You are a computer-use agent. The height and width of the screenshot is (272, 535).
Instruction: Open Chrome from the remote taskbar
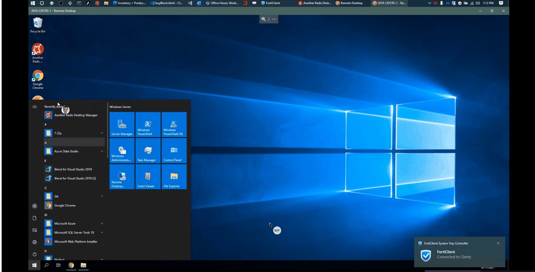(71, 265)
